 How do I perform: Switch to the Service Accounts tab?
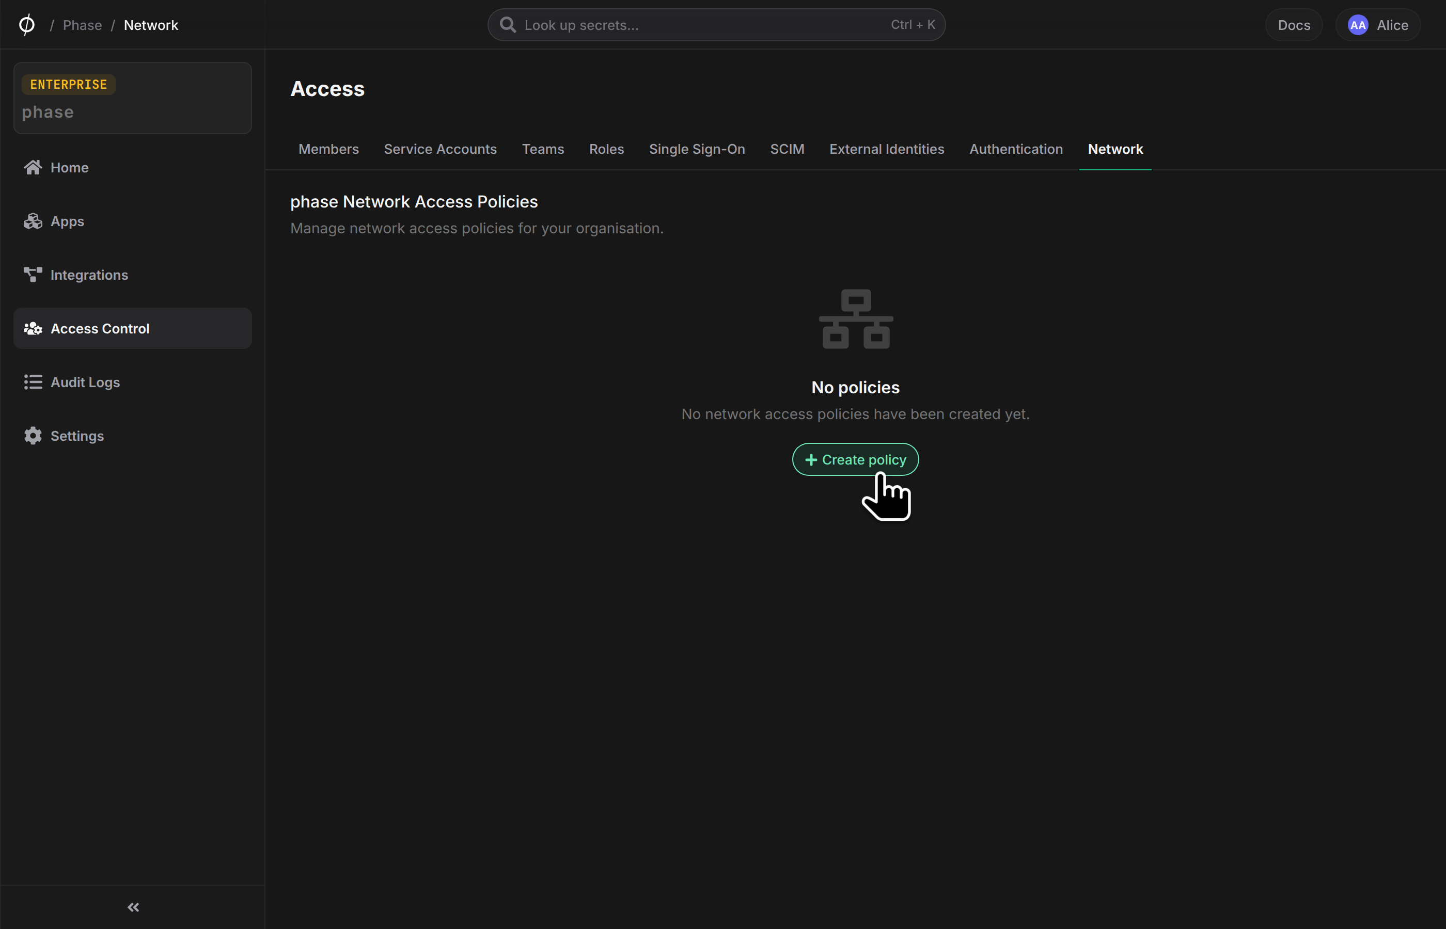pyautogui.click(x=440, y=149)
